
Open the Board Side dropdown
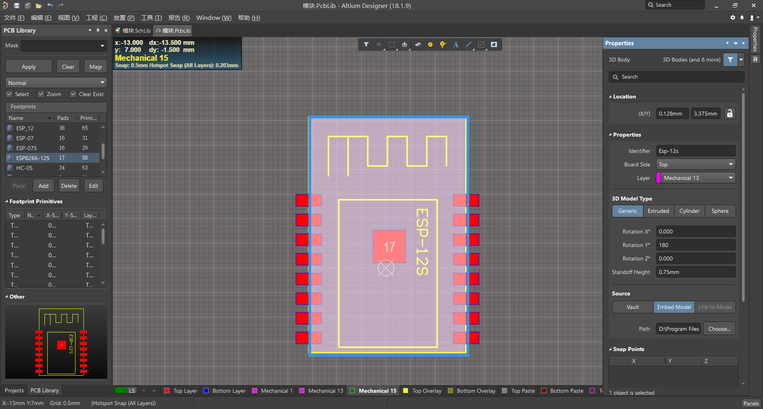click(695, 164)
